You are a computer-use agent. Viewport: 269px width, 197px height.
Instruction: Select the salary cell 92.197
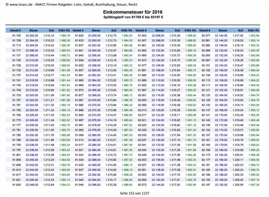point(206,185)
